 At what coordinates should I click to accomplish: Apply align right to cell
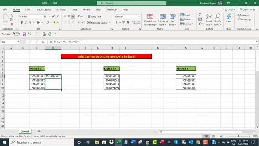tap(73, 23)
